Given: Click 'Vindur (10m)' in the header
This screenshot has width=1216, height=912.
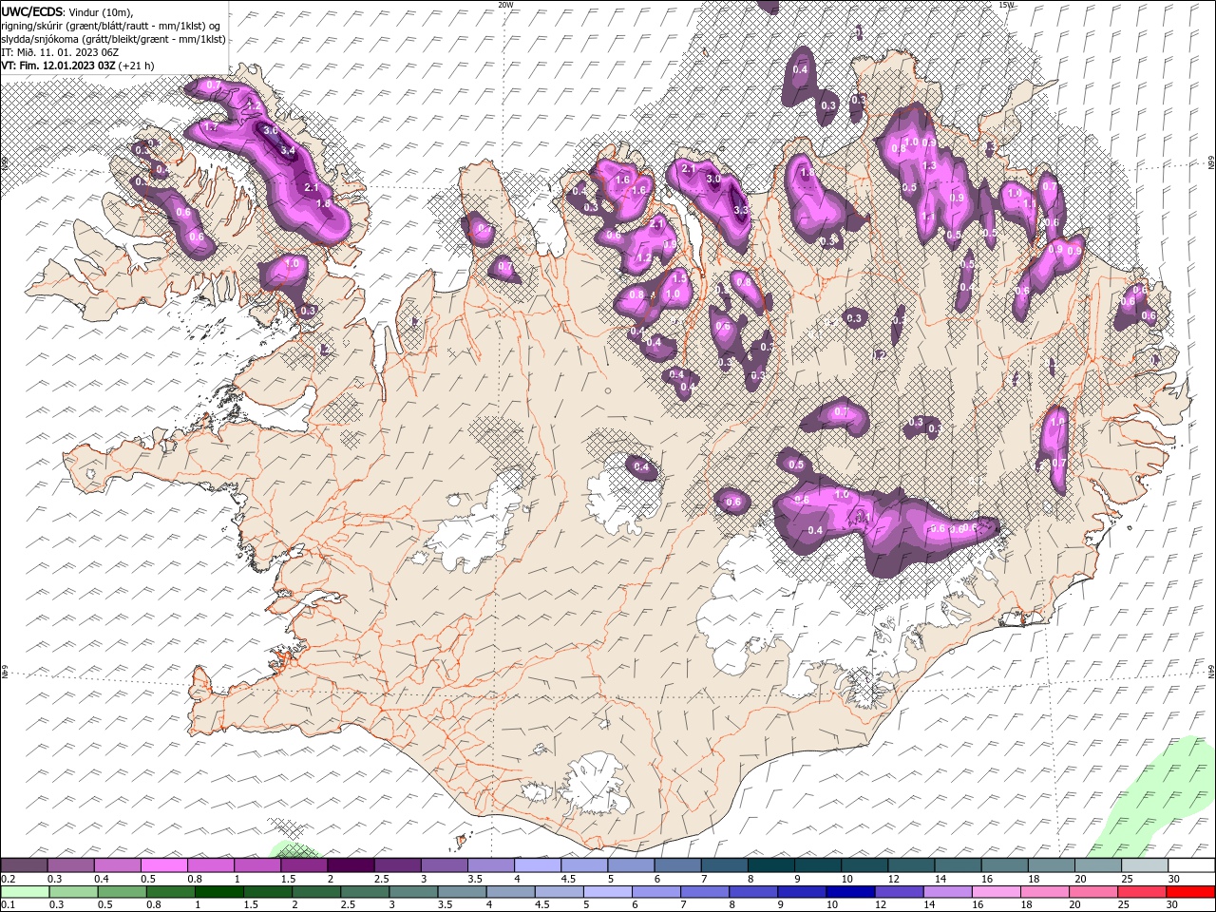Looking at the screenshot, I should (103, 11).
